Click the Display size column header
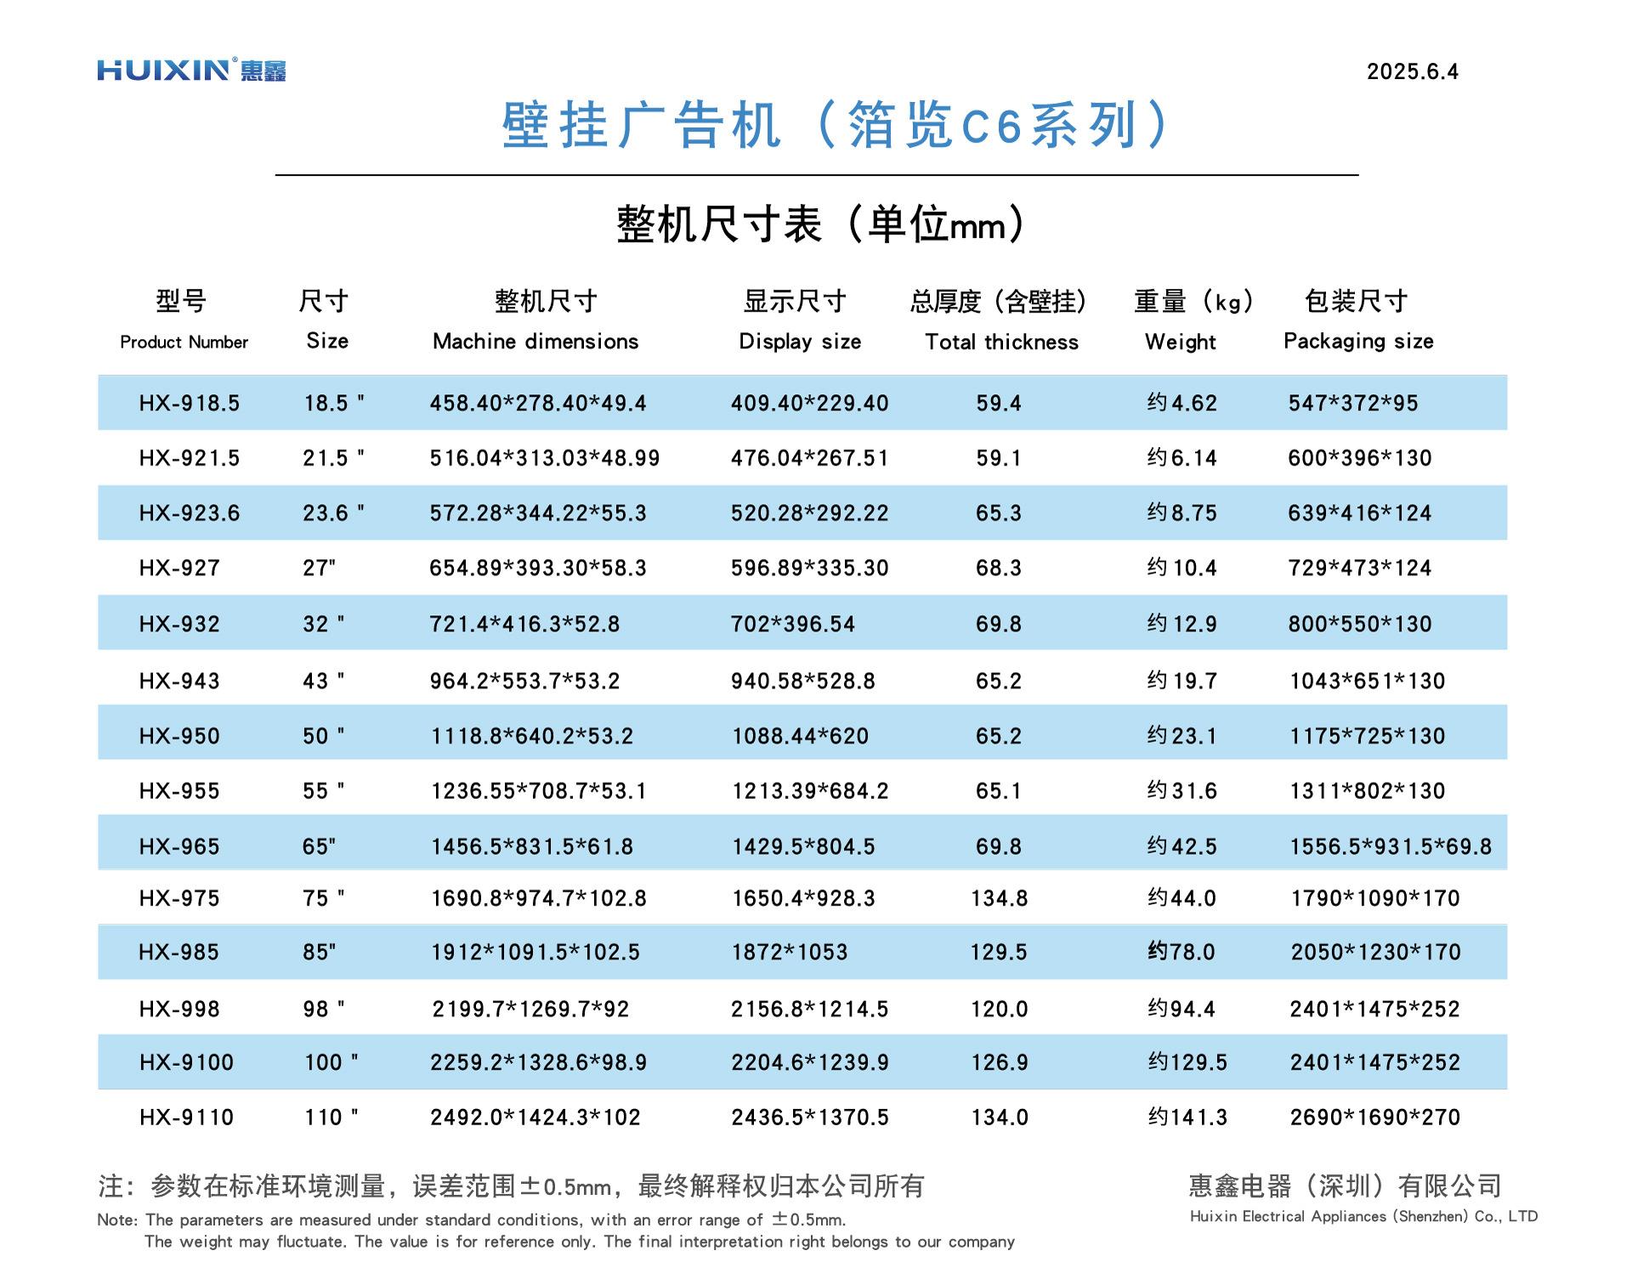Viewport: 1632px width, 1279px height. tap(800, 342)
